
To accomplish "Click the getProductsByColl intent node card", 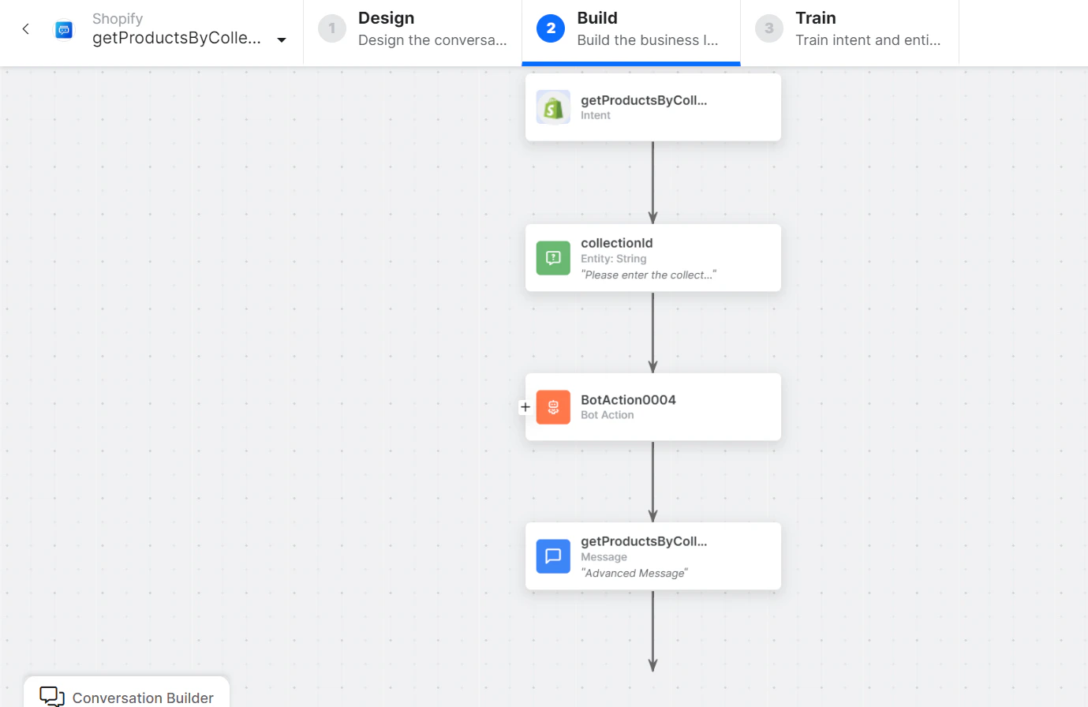I will coord(653,107).
